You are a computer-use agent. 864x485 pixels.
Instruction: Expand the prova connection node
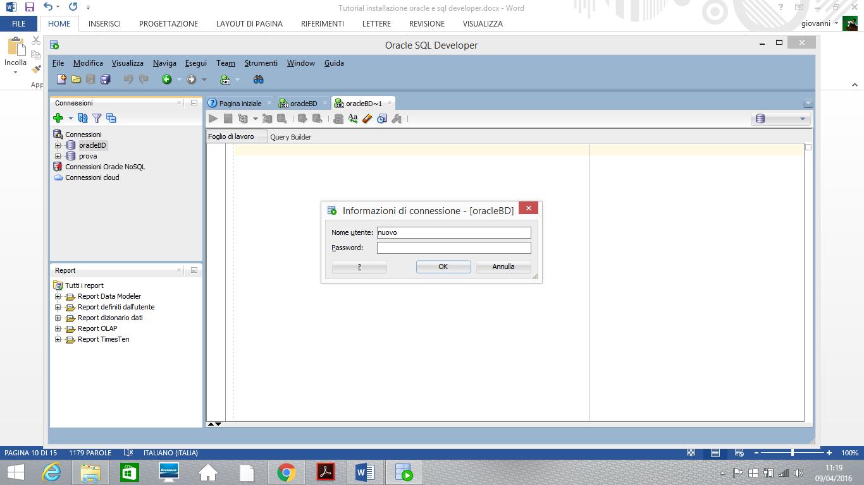pos(58,156)
